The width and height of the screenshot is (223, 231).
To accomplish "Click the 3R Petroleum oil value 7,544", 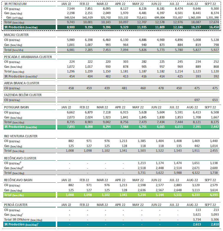I will click(x=71, y=9).
